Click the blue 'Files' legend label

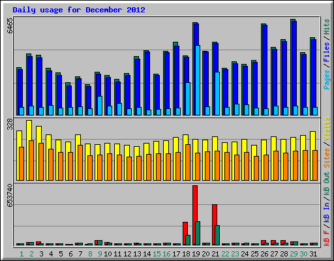[327, 52]
